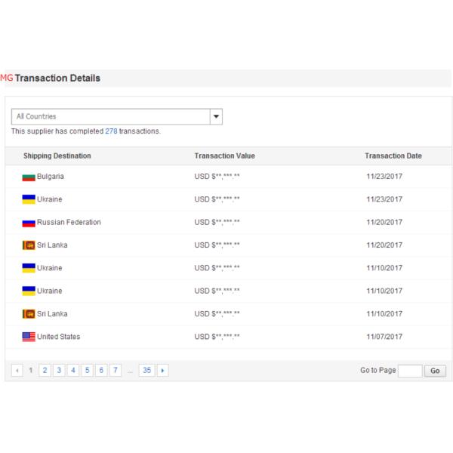Jump to page 2
The width and height of the screenshot is (453, 453).
pyautogui.click(x=45, y=371)
